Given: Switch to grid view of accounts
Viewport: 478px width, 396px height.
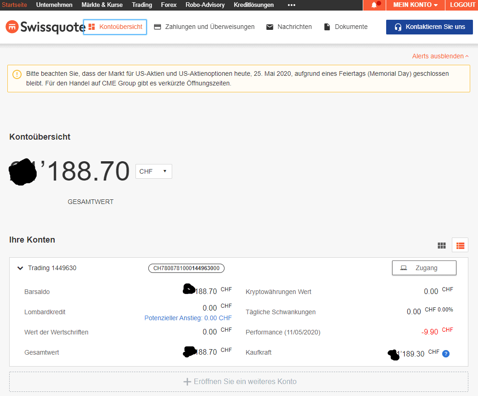Looking at the screenshot, I should click(x=442, y=245).
